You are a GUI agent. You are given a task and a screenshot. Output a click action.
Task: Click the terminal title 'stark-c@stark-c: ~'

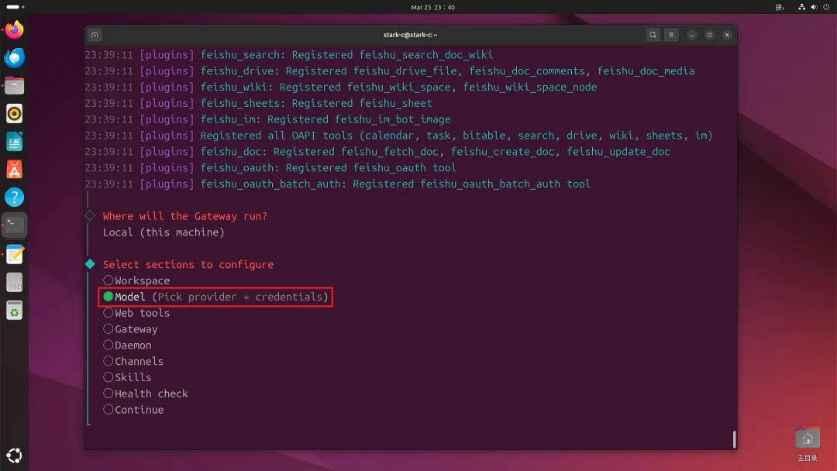(410, 35)
